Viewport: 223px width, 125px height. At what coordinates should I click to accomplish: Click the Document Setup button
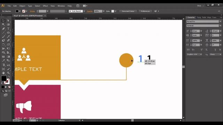coord(128,11)
